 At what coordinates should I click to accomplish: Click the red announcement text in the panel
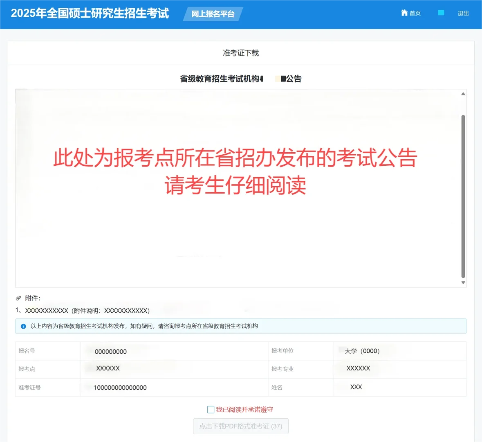click(x=235, y=171)
